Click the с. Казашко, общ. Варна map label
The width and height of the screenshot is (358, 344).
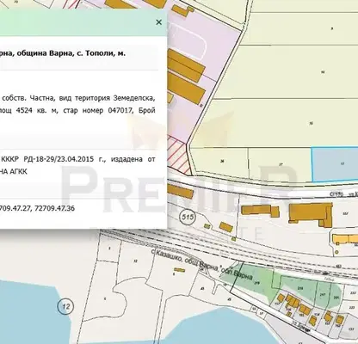pyautogui.click(x=201, y=264)
